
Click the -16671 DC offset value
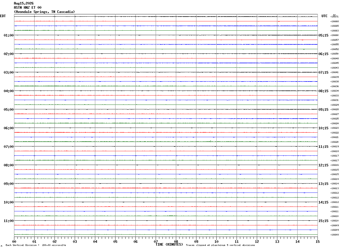click(x=335, y=17)
